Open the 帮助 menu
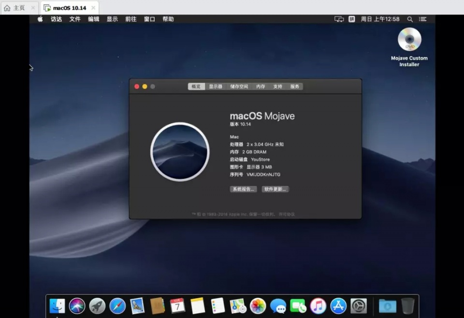This screenshot has height=318, width=464. [168, 19]
